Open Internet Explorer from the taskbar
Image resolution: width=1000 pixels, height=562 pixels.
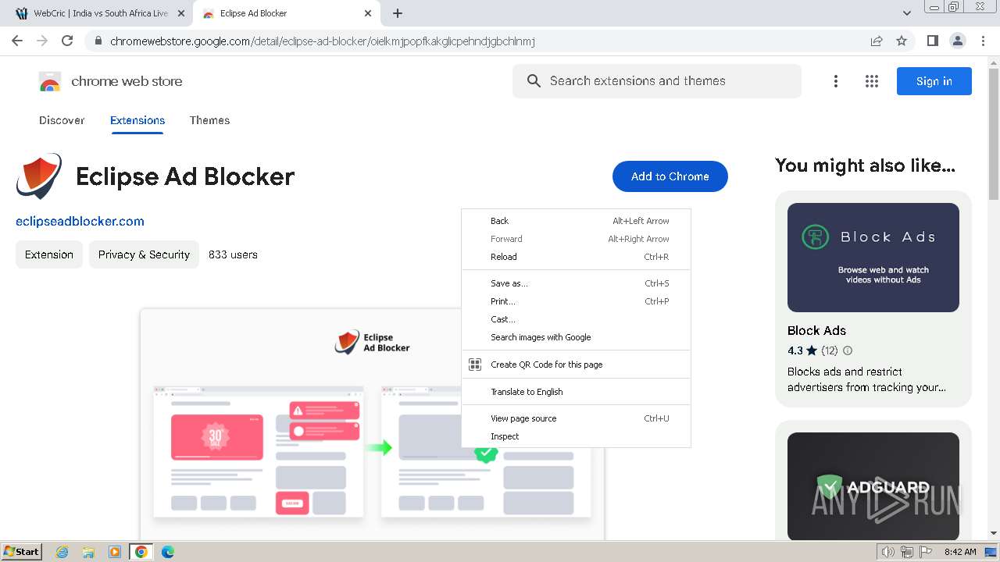(62, 552)
